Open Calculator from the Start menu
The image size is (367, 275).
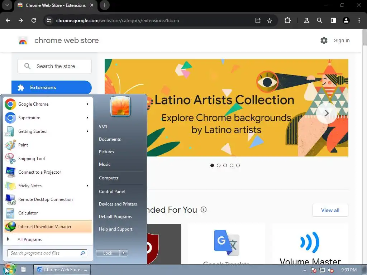click(48, 213)
